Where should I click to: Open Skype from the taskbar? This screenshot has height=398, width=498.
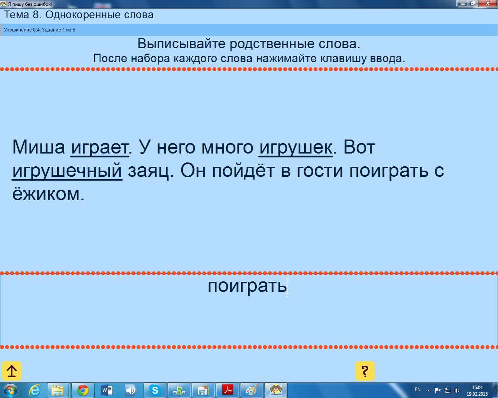155,390
